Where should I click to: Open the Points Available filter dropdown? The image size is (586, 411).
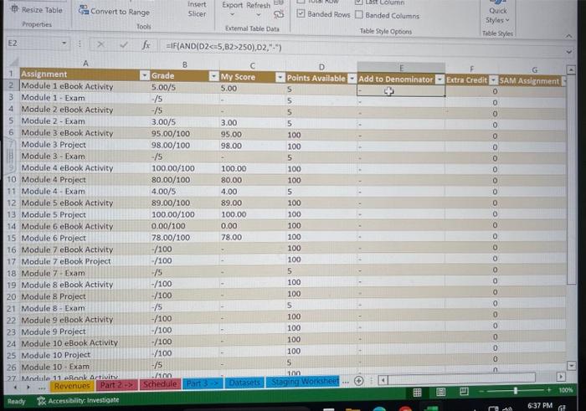coord(352,79)
